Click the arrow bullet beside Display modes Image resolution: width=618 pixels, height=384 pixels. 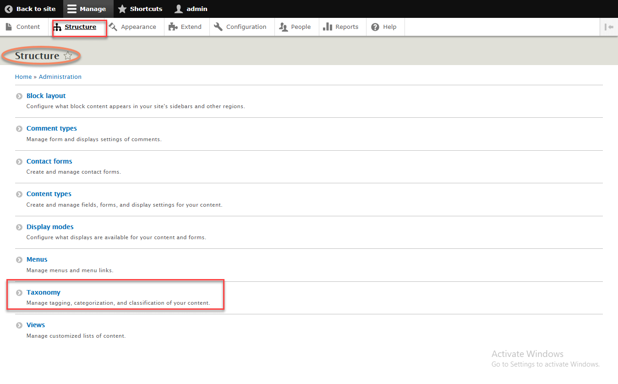tap(19, 227)
